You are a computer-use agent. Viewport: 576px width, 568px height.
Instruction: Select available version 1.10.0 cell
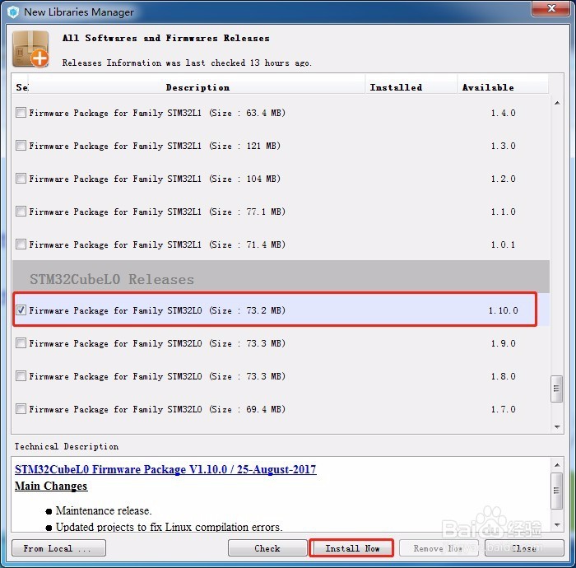503,310
